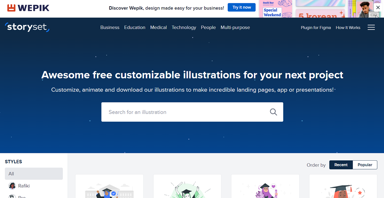Select the Rafiki style avatar icon

point(12,186)
